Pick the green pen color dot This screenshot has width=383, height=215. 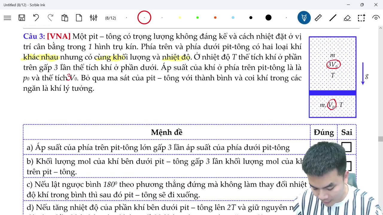coord(197,18)
